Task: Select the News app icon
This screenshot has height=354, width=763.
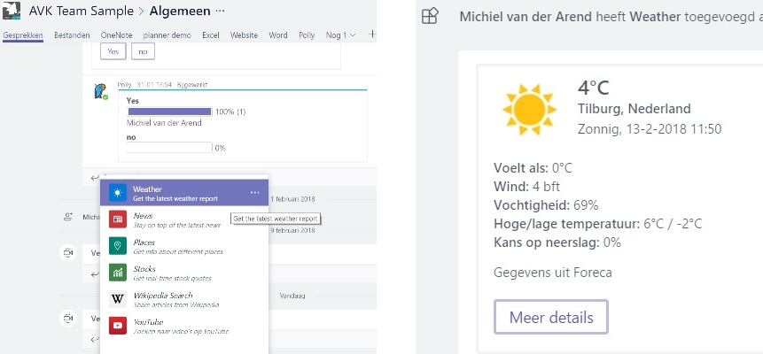Action: tap(118, 219)
